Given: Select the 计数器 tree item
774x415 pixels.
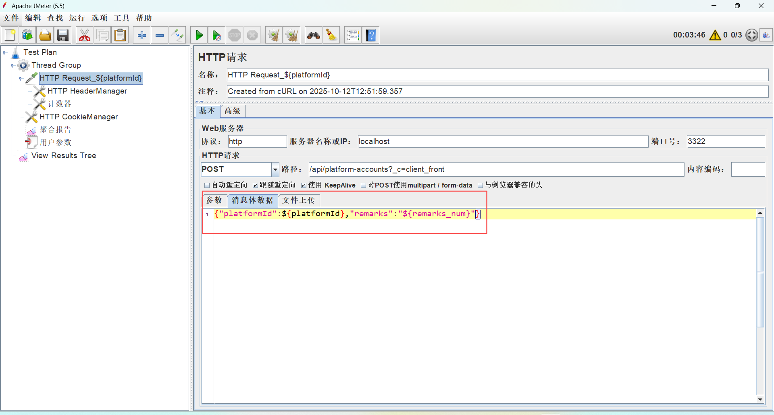Looking at the screenshot, I should pyautogui.click(x=59, y=104).
